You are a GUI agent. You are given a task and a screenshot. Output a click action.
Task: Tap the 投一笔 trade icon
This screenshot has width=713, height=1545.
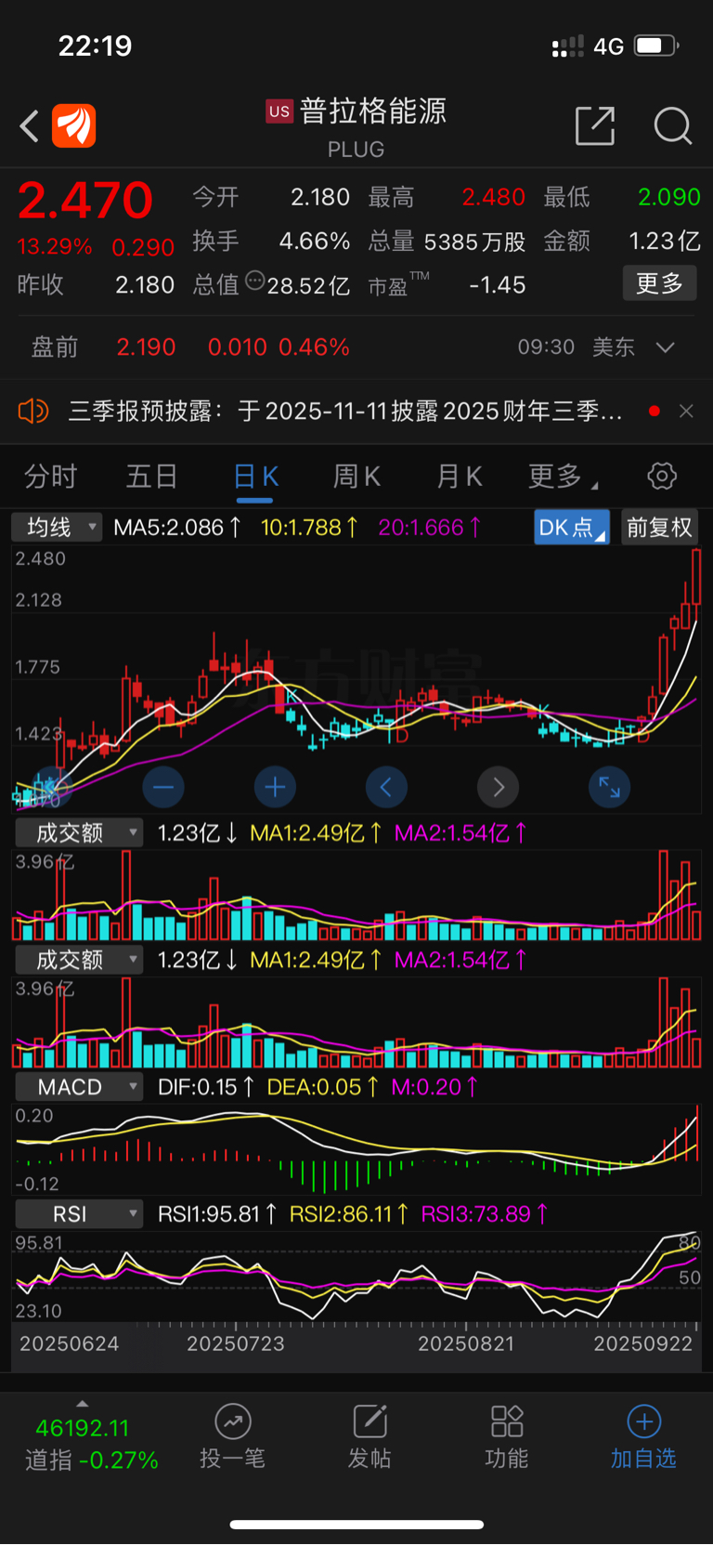pos(233,1421)
